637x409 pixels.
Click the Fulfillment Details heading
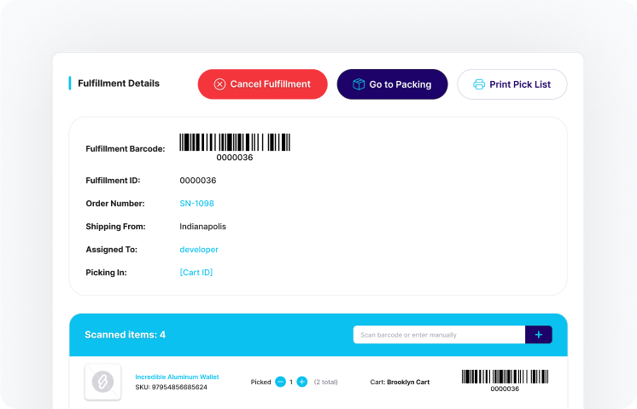pos(119,84)
